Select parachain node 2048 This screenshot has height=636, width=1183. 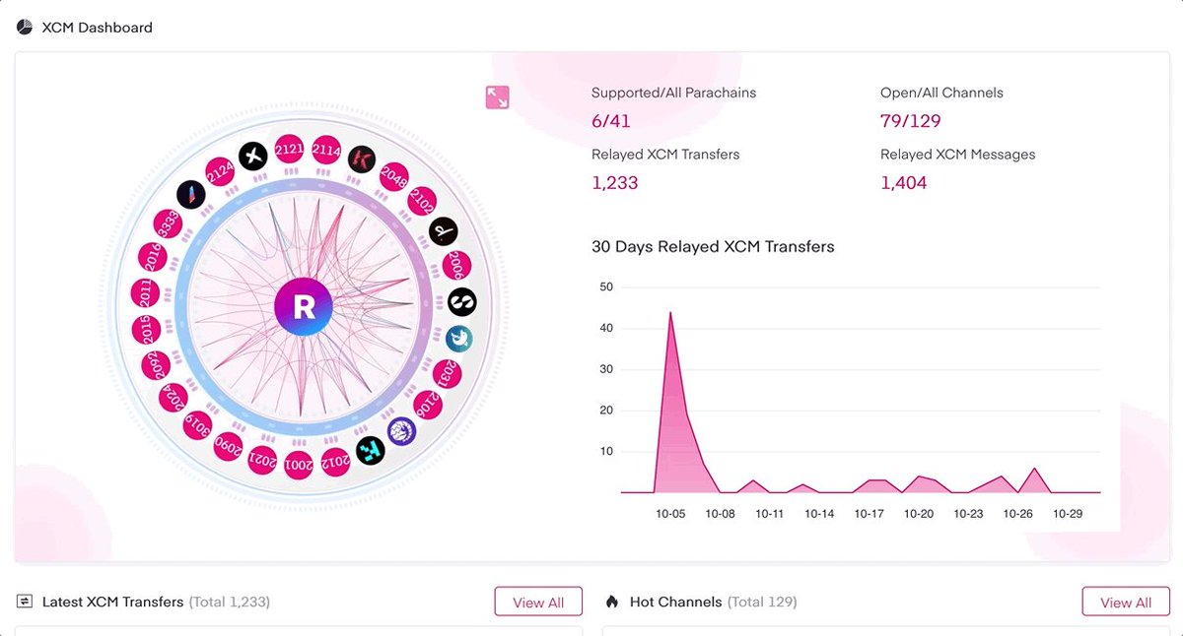[394, 177]
